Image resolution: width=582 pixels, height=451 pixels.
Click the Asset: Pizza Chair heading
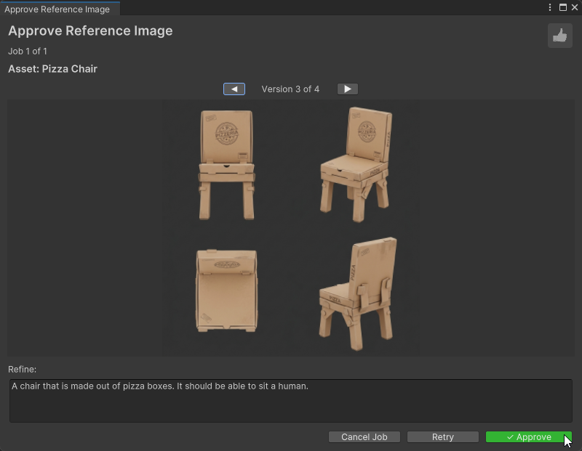pyautogui.click(x=52, y=68)
